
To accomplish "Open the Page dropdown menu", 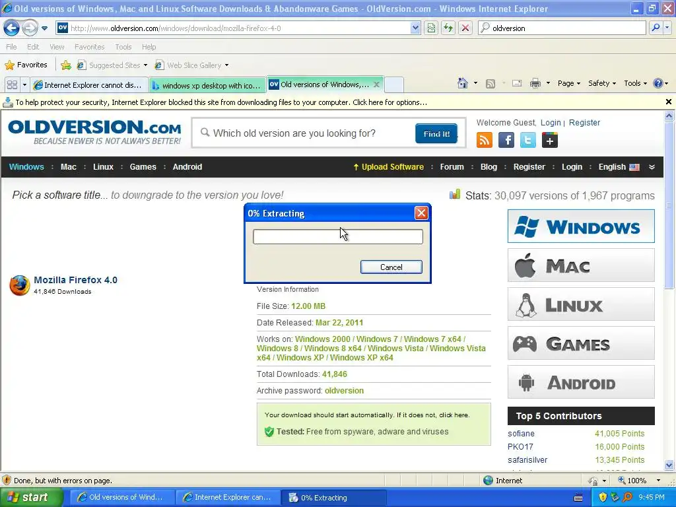I will [568, 83].
